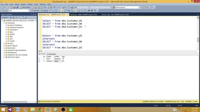Expand the Security folder
The height and width of the screenshot is (112, 200).
tap(4, 44)
